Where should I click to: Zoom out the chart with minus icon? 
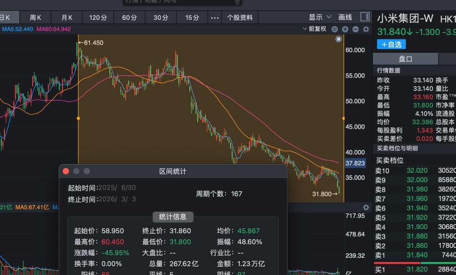pos(355,29)
